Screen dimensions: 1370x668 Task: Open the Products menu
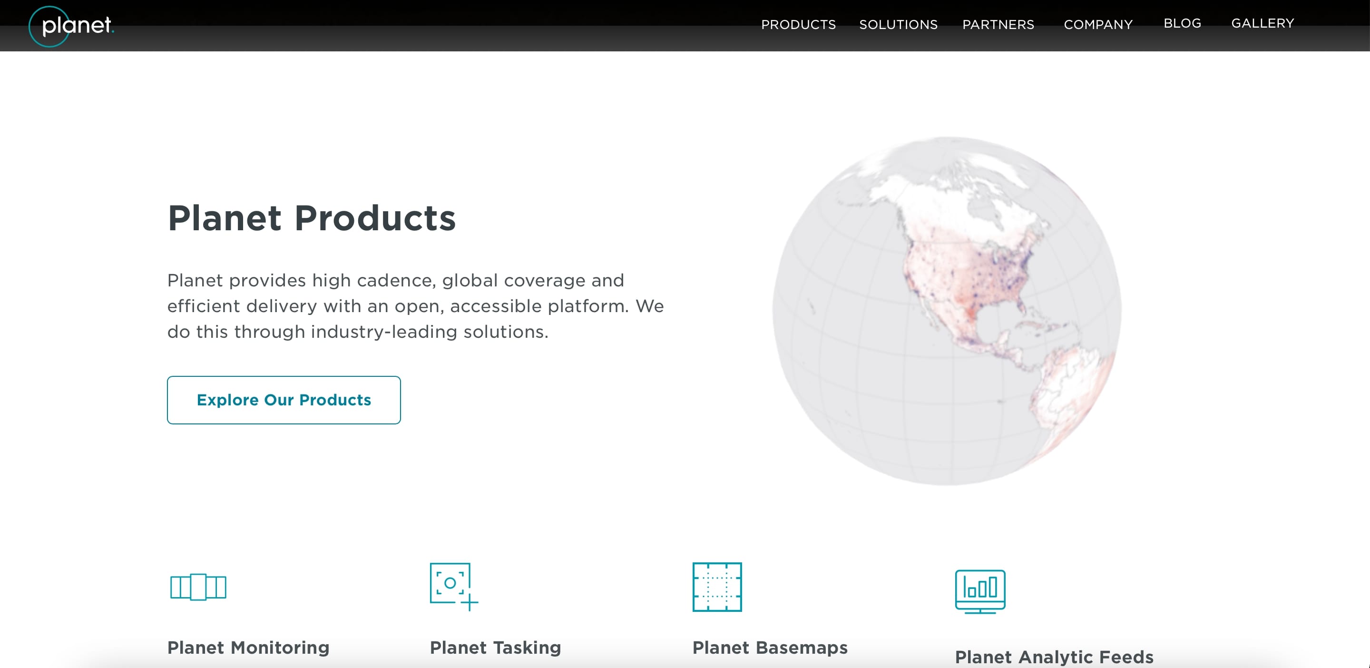pyautogui.click(x=798, y=24)
